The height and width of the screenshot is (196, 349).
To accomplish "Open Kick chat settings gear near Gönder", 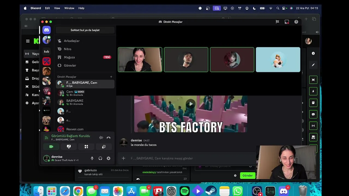I will pyautogui.click(x=235, y=176).
